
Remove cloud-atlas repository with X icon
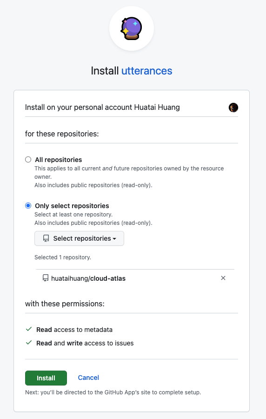point(223,278)
